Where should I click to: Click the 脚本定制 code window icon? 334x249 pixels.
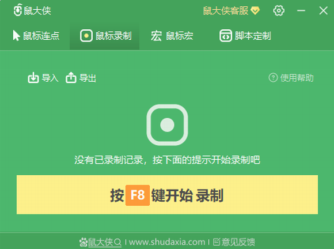coord(226,36)
